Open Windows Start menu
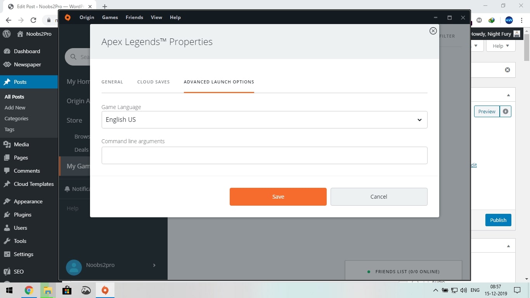This screenshot has height=298, width=530. (x=9, y=290)
